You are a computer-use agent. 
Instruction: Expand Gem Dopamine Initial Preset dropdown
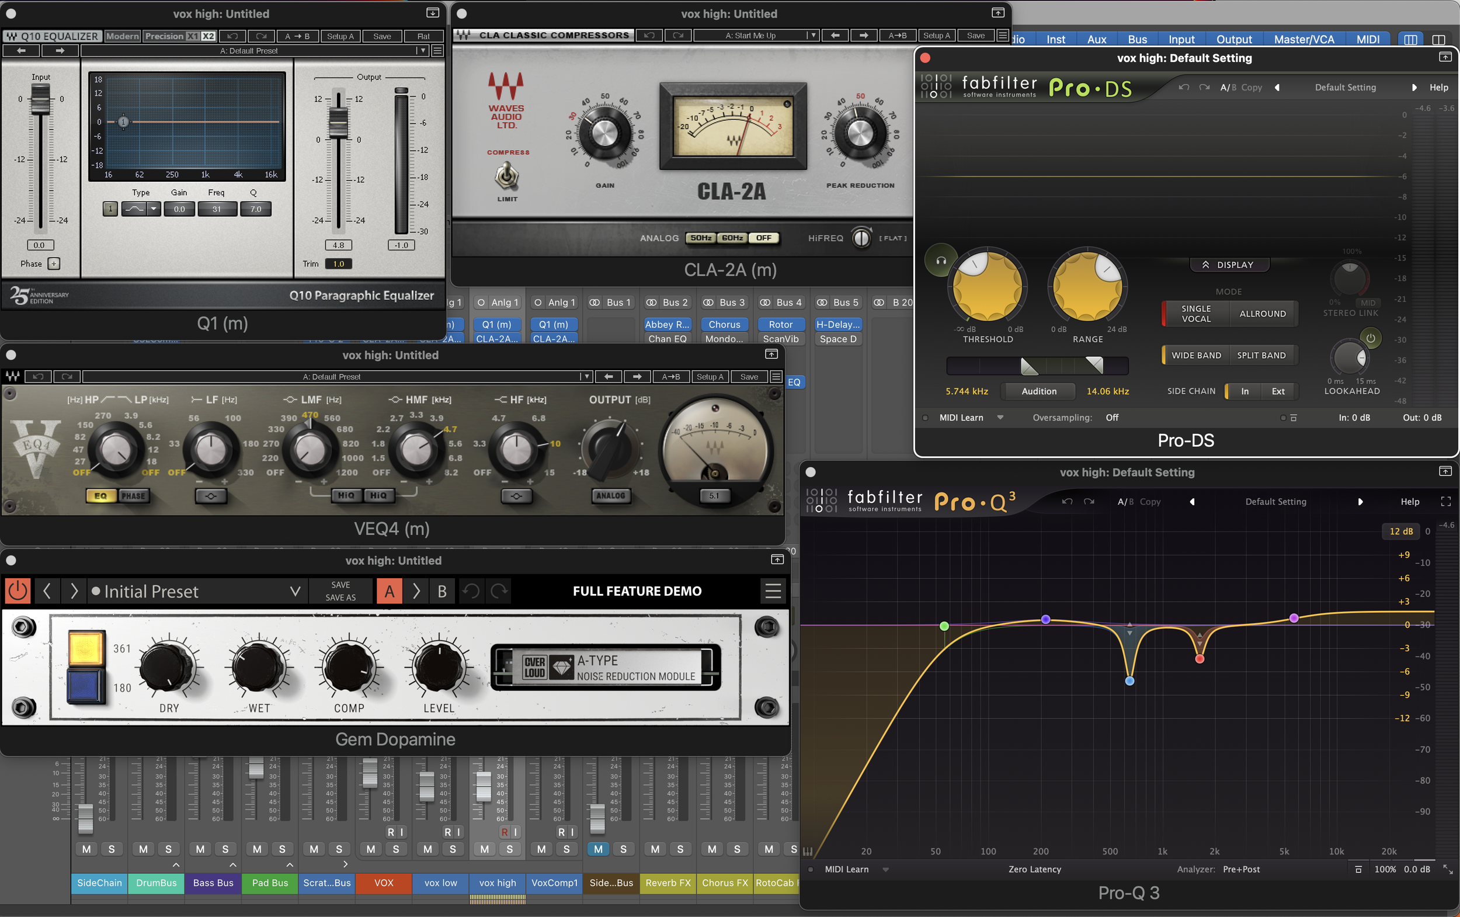point(296,591)
